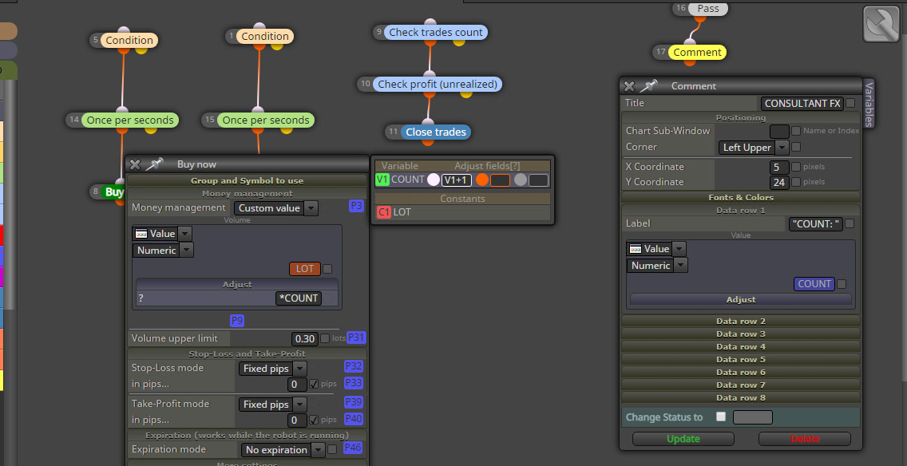The width and height of the screenshot is (907, 466).
Task: Expand the Data row 2 section
Action: tap(740, 321)
